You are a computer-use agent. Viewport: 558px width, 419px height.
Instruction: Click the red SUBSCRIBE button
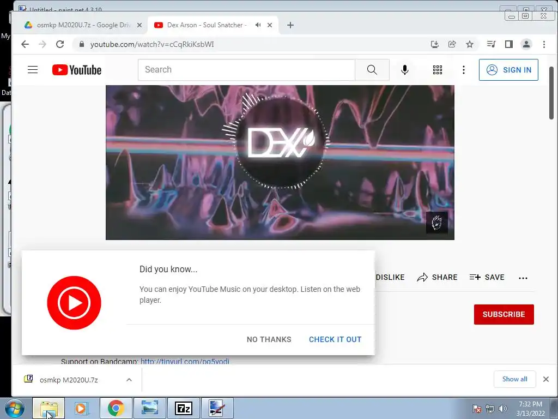[x=504, y=315]
